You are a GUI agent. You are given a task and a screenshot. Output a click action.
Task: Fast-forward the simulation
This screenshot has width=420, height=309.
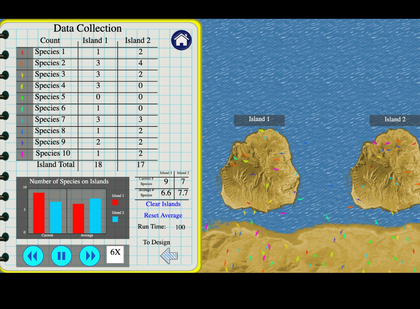click(89, 255)
